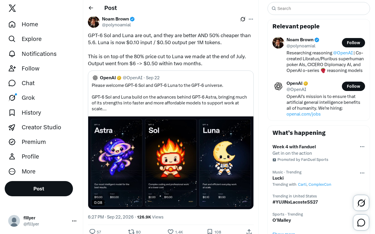Click the Search input field
This screenshot has width=375, height=234.
coord(319,8)
